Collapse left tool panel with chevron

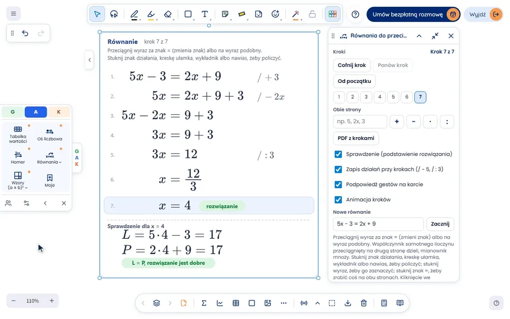[x=45, y=203]
